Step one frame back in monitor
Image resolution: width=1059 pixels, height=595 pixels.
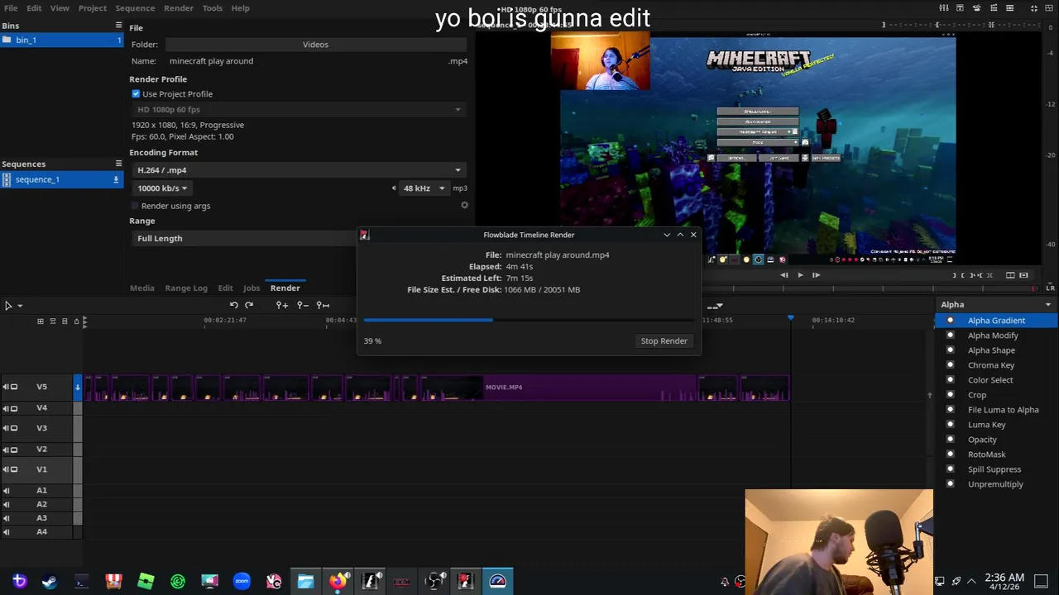pos(784,275)
